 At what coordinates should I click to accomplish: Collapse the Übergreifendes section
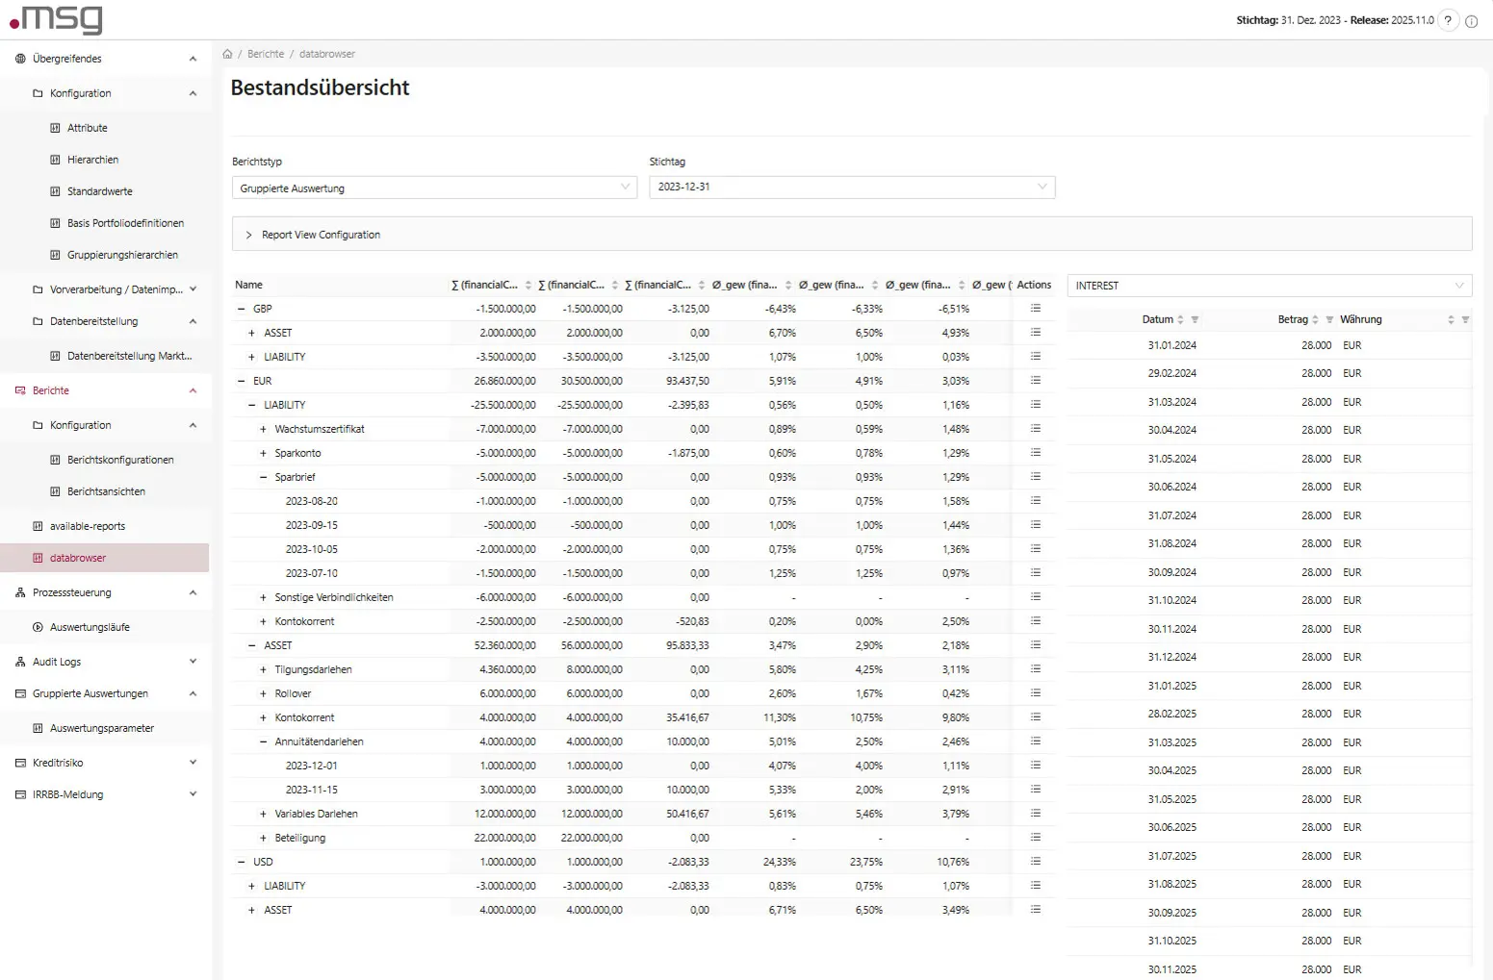click(191, 58)
